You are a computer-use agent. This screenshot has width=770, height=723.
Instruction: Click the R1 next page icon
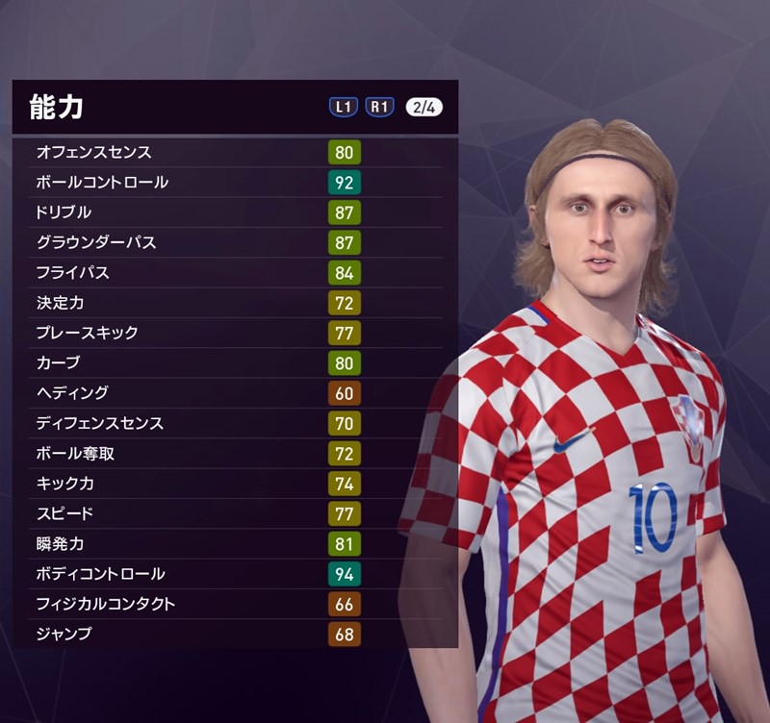379,107
